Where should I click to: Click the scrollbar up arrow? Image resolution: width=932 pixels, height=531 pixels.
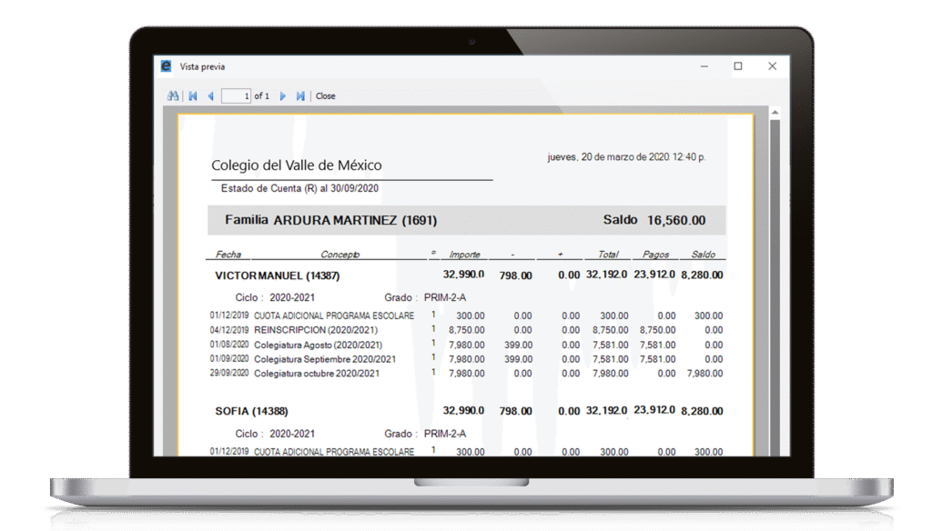point(775,114)
